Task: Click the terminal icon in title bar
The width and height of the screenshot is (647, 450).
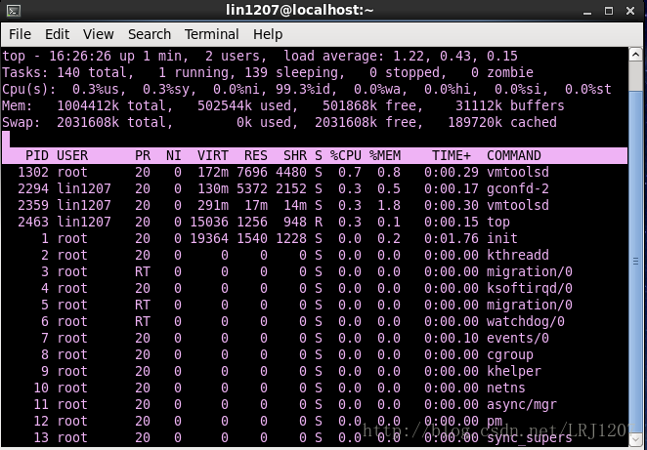Action: point(14,11)
